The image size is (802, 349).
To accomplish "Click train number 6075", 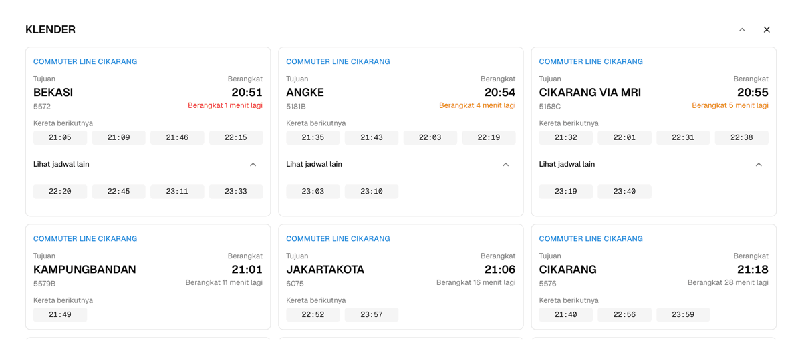I will pyautogui.click(x=295, y=284).
